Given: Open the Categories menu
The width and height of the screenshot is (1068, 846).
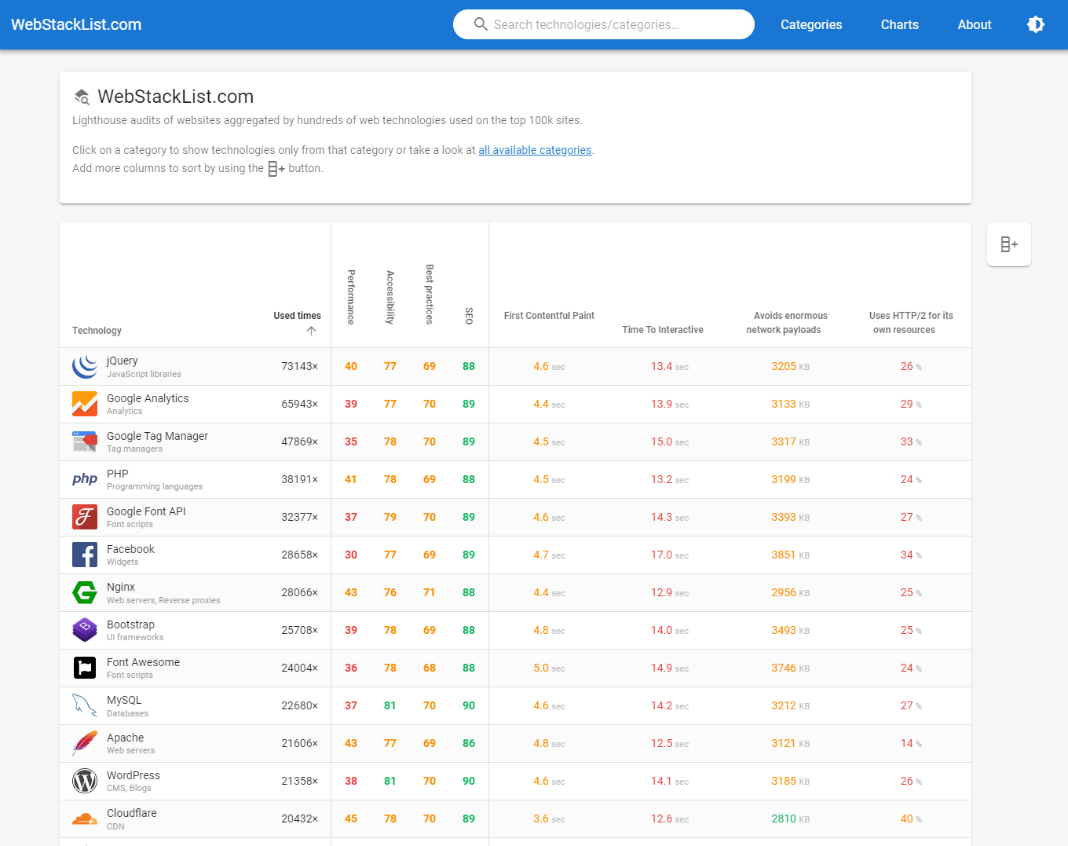Looking at the screenshot, I should pyautogui.click(x=811, y=24).
